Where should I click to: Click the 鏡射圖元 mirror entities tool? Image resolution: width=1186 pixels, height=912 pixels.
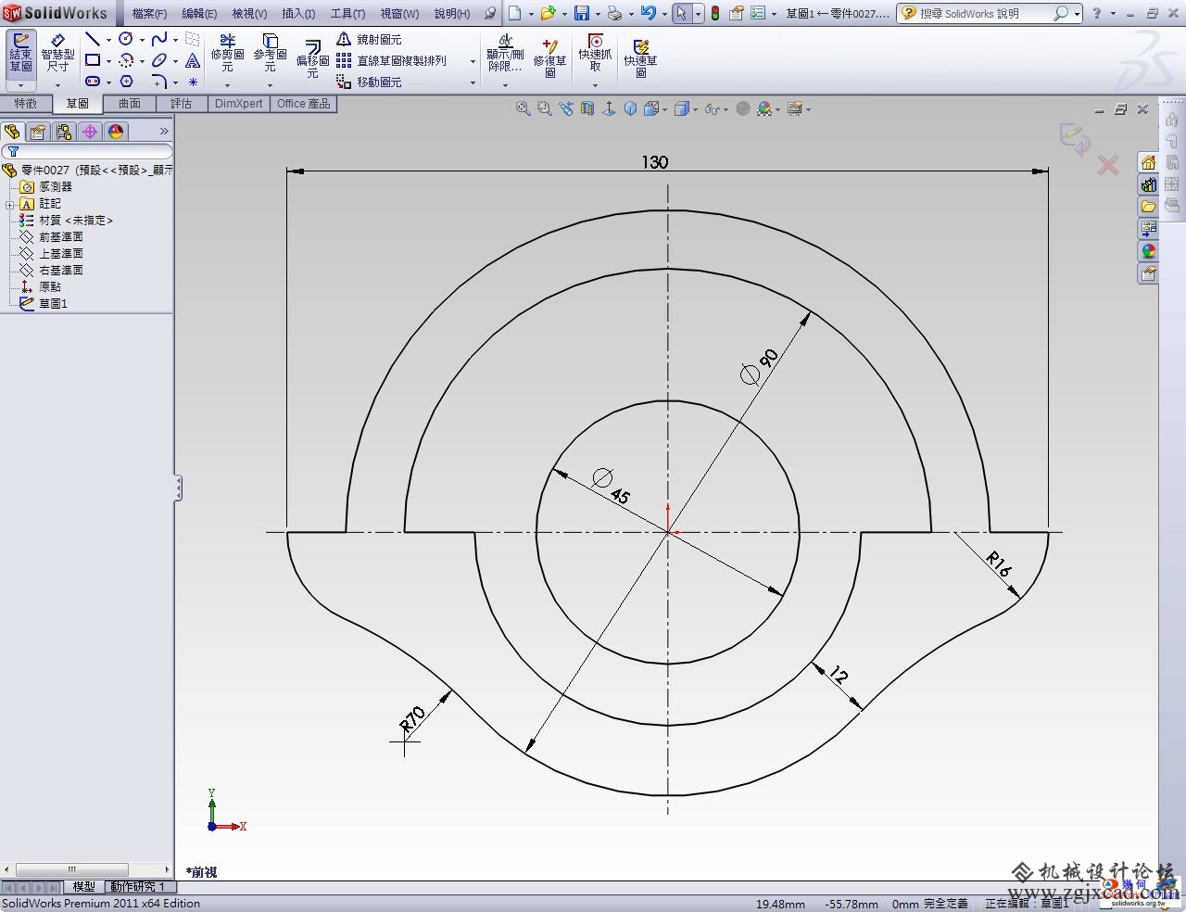click(x=369, y=39)
